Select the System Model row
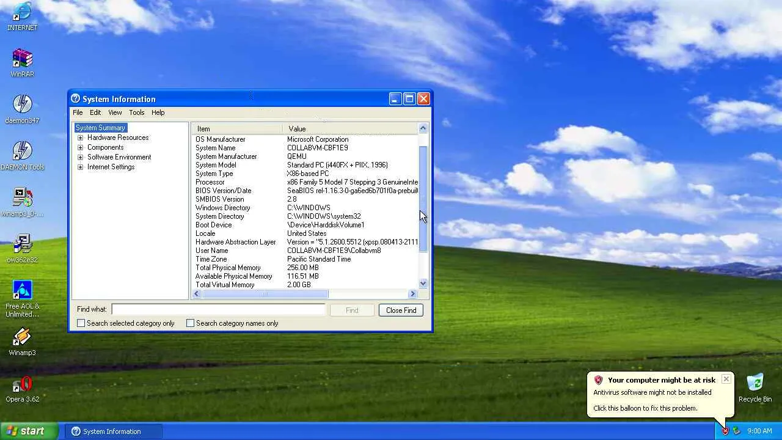 [305, 165]
